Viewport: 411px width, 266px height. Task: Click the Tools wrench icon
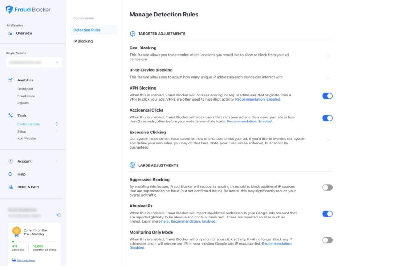(10, 116)
